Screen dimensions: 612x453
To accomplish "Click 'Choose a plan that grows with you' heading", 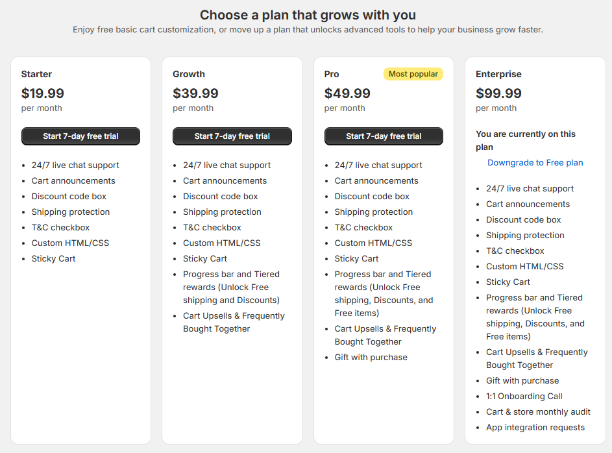I will pos(308,15).
